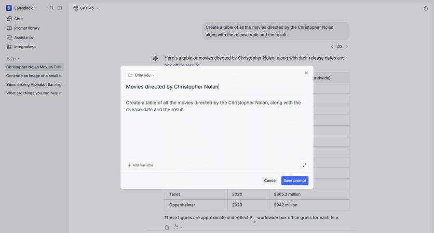Click the share icon at top right
434x233 pixels.
pyautogui.click(x=426, y=8)
